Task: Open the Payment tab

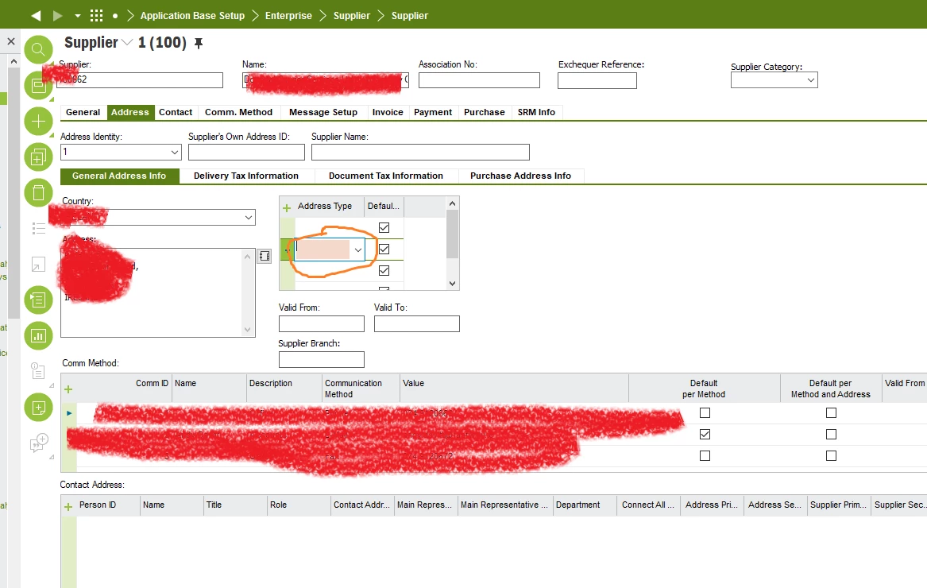Action: click(433, 112)
